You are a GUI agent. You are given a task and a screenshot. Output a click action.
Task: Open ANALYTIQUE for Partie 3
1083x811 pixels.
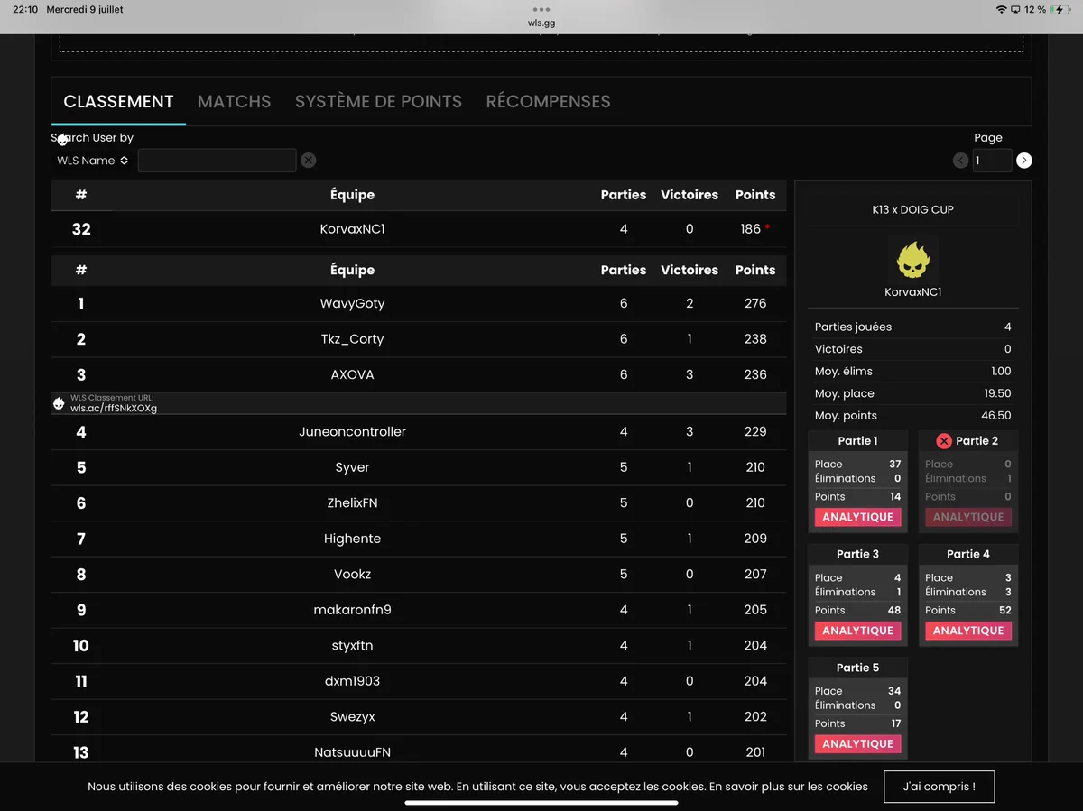(857, 631)
